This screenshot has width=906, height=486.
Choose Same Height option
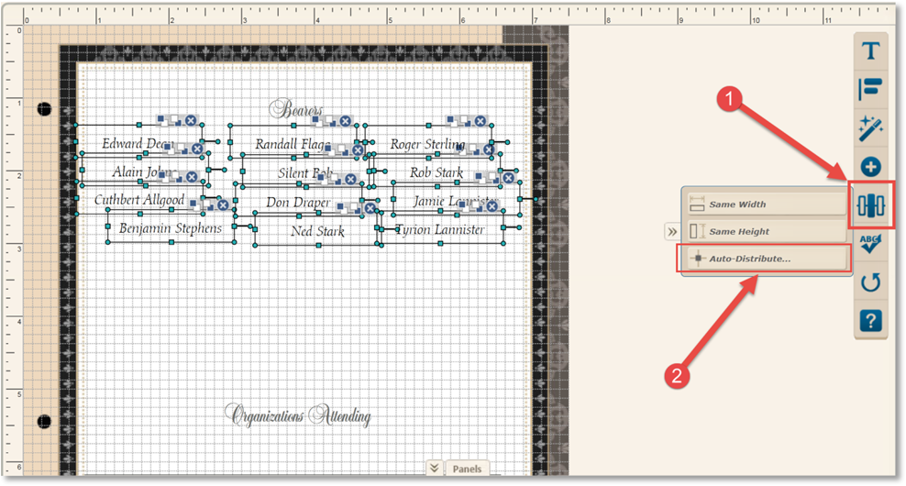[x=767, y=232]
